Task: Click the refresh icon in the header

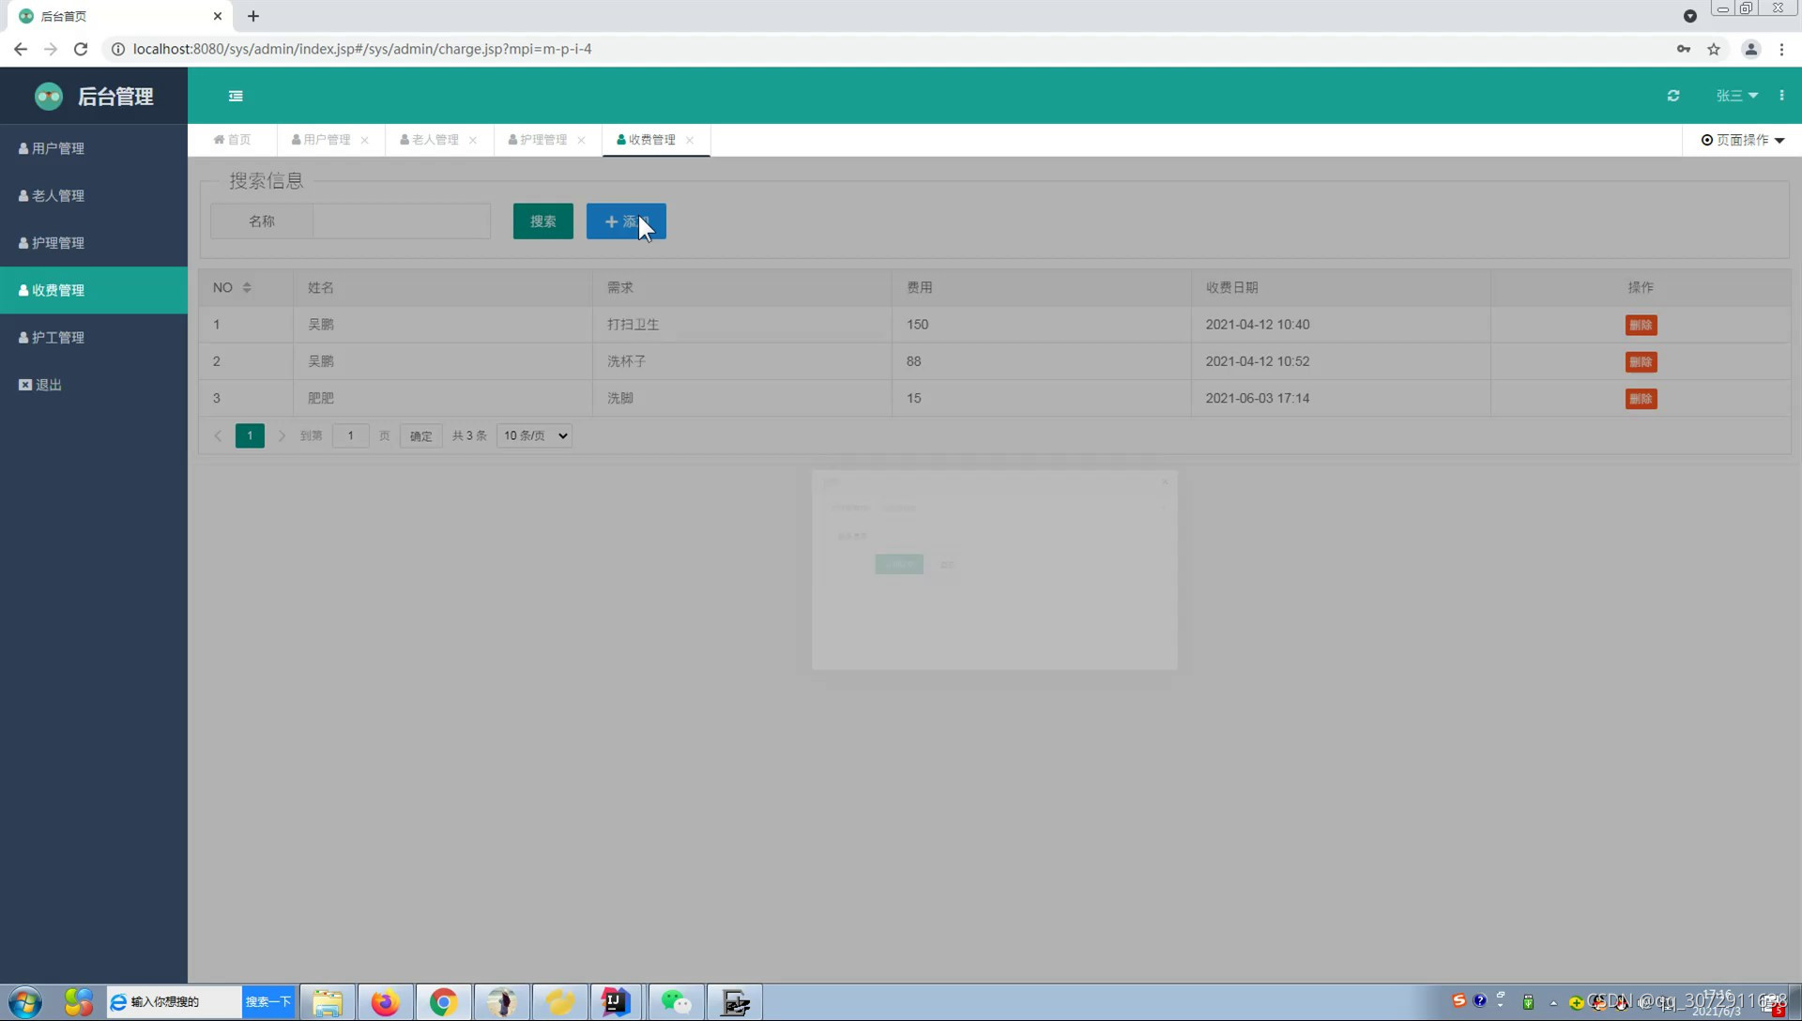Action: click(1673, 96)
